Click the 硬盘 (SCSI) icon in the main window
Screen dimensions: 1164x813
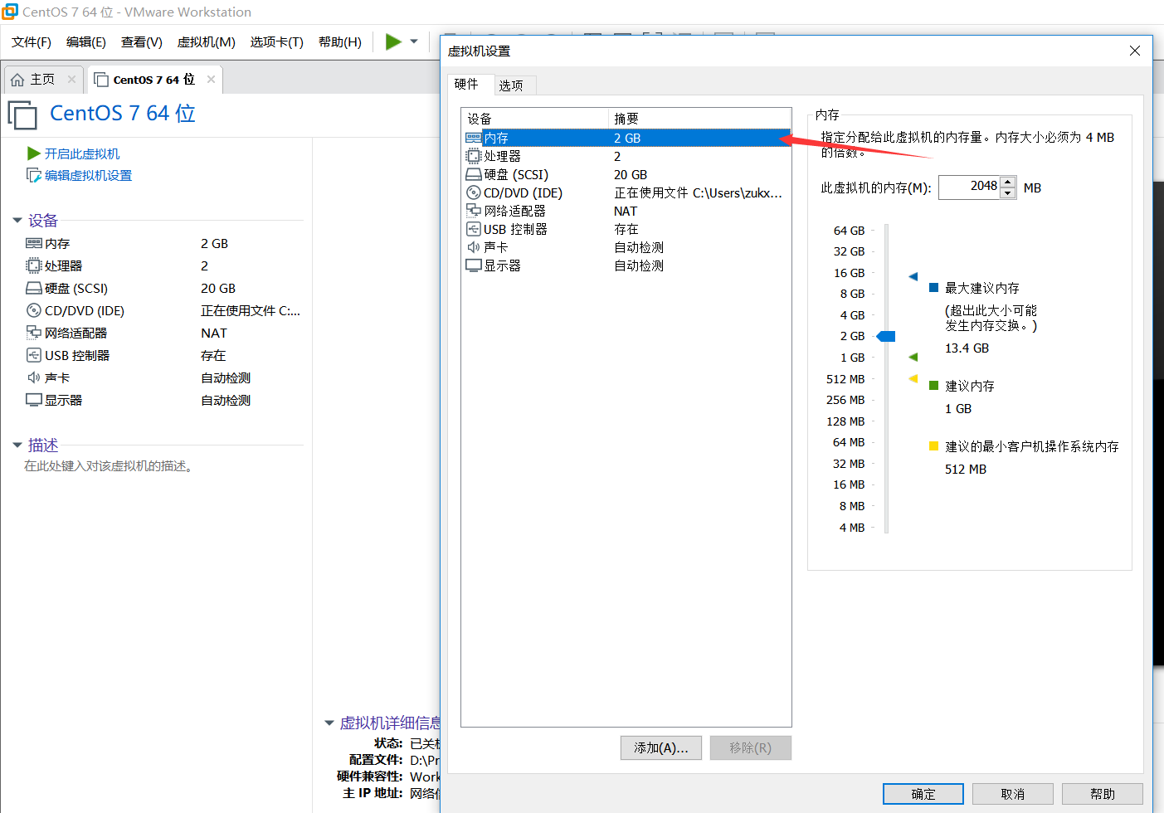click(x=34, y=288)
